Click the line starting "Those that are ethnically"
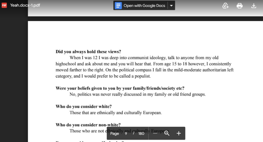263x142 pixels. (115, 113)
